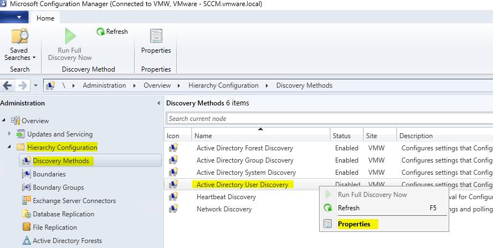Image resolution: width=493 pixels, height=248 pixels.
Task: Switch to the Home ribbon tab
Action: tap(45, 18)
